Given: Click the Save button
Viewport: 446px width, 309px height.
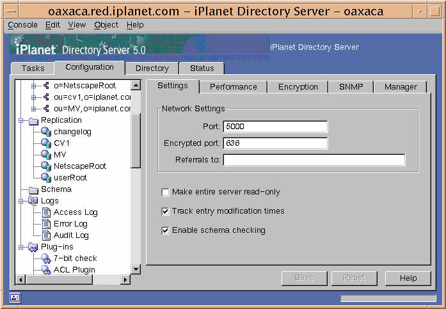Looking at the screenshot, I should pyautogui.click(x=305, y=278).
